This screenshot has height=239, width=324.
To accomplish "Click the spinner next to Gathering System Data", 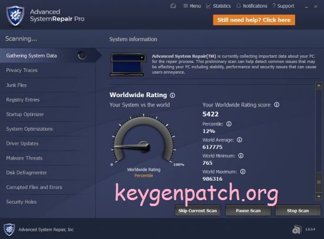I will tap(82, 55).
